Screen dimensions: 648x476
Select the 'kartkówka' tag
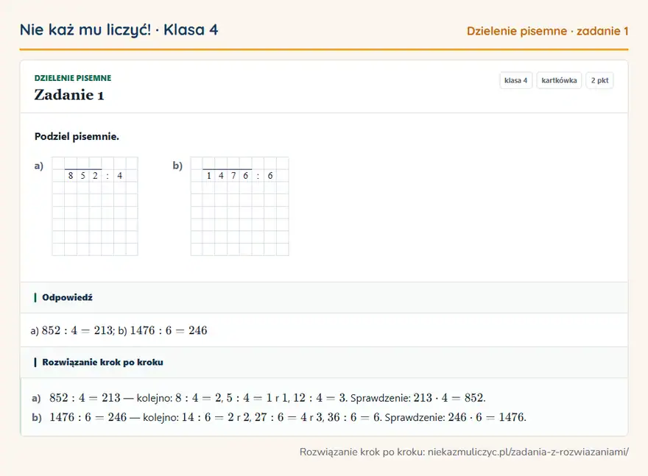559,80
